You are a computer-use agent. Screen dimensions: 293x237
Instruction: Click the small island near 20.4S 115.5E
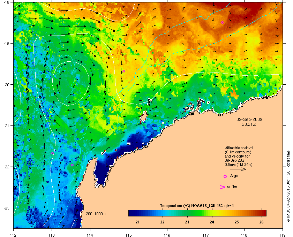tap(150, 102)
